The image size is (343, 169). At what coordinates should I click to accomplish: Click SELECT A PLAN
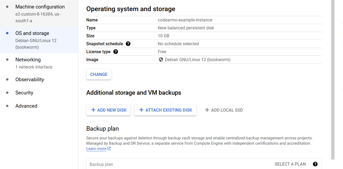point(290,164)
